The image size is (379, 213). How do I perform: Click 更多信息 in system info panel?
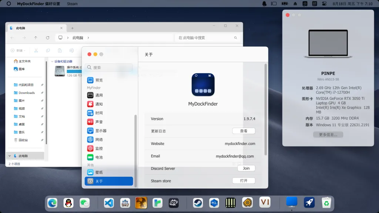click(328, 135)
